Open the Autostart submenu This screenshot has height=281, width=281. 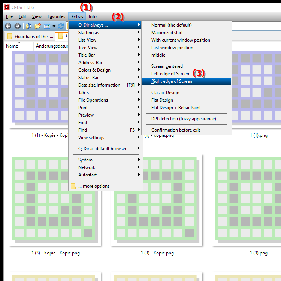pyautogui.click(x=105, y=175)
